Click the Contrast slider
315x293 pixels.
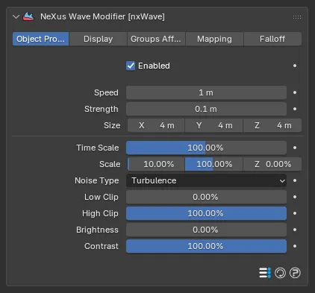(x=206, y=246)
